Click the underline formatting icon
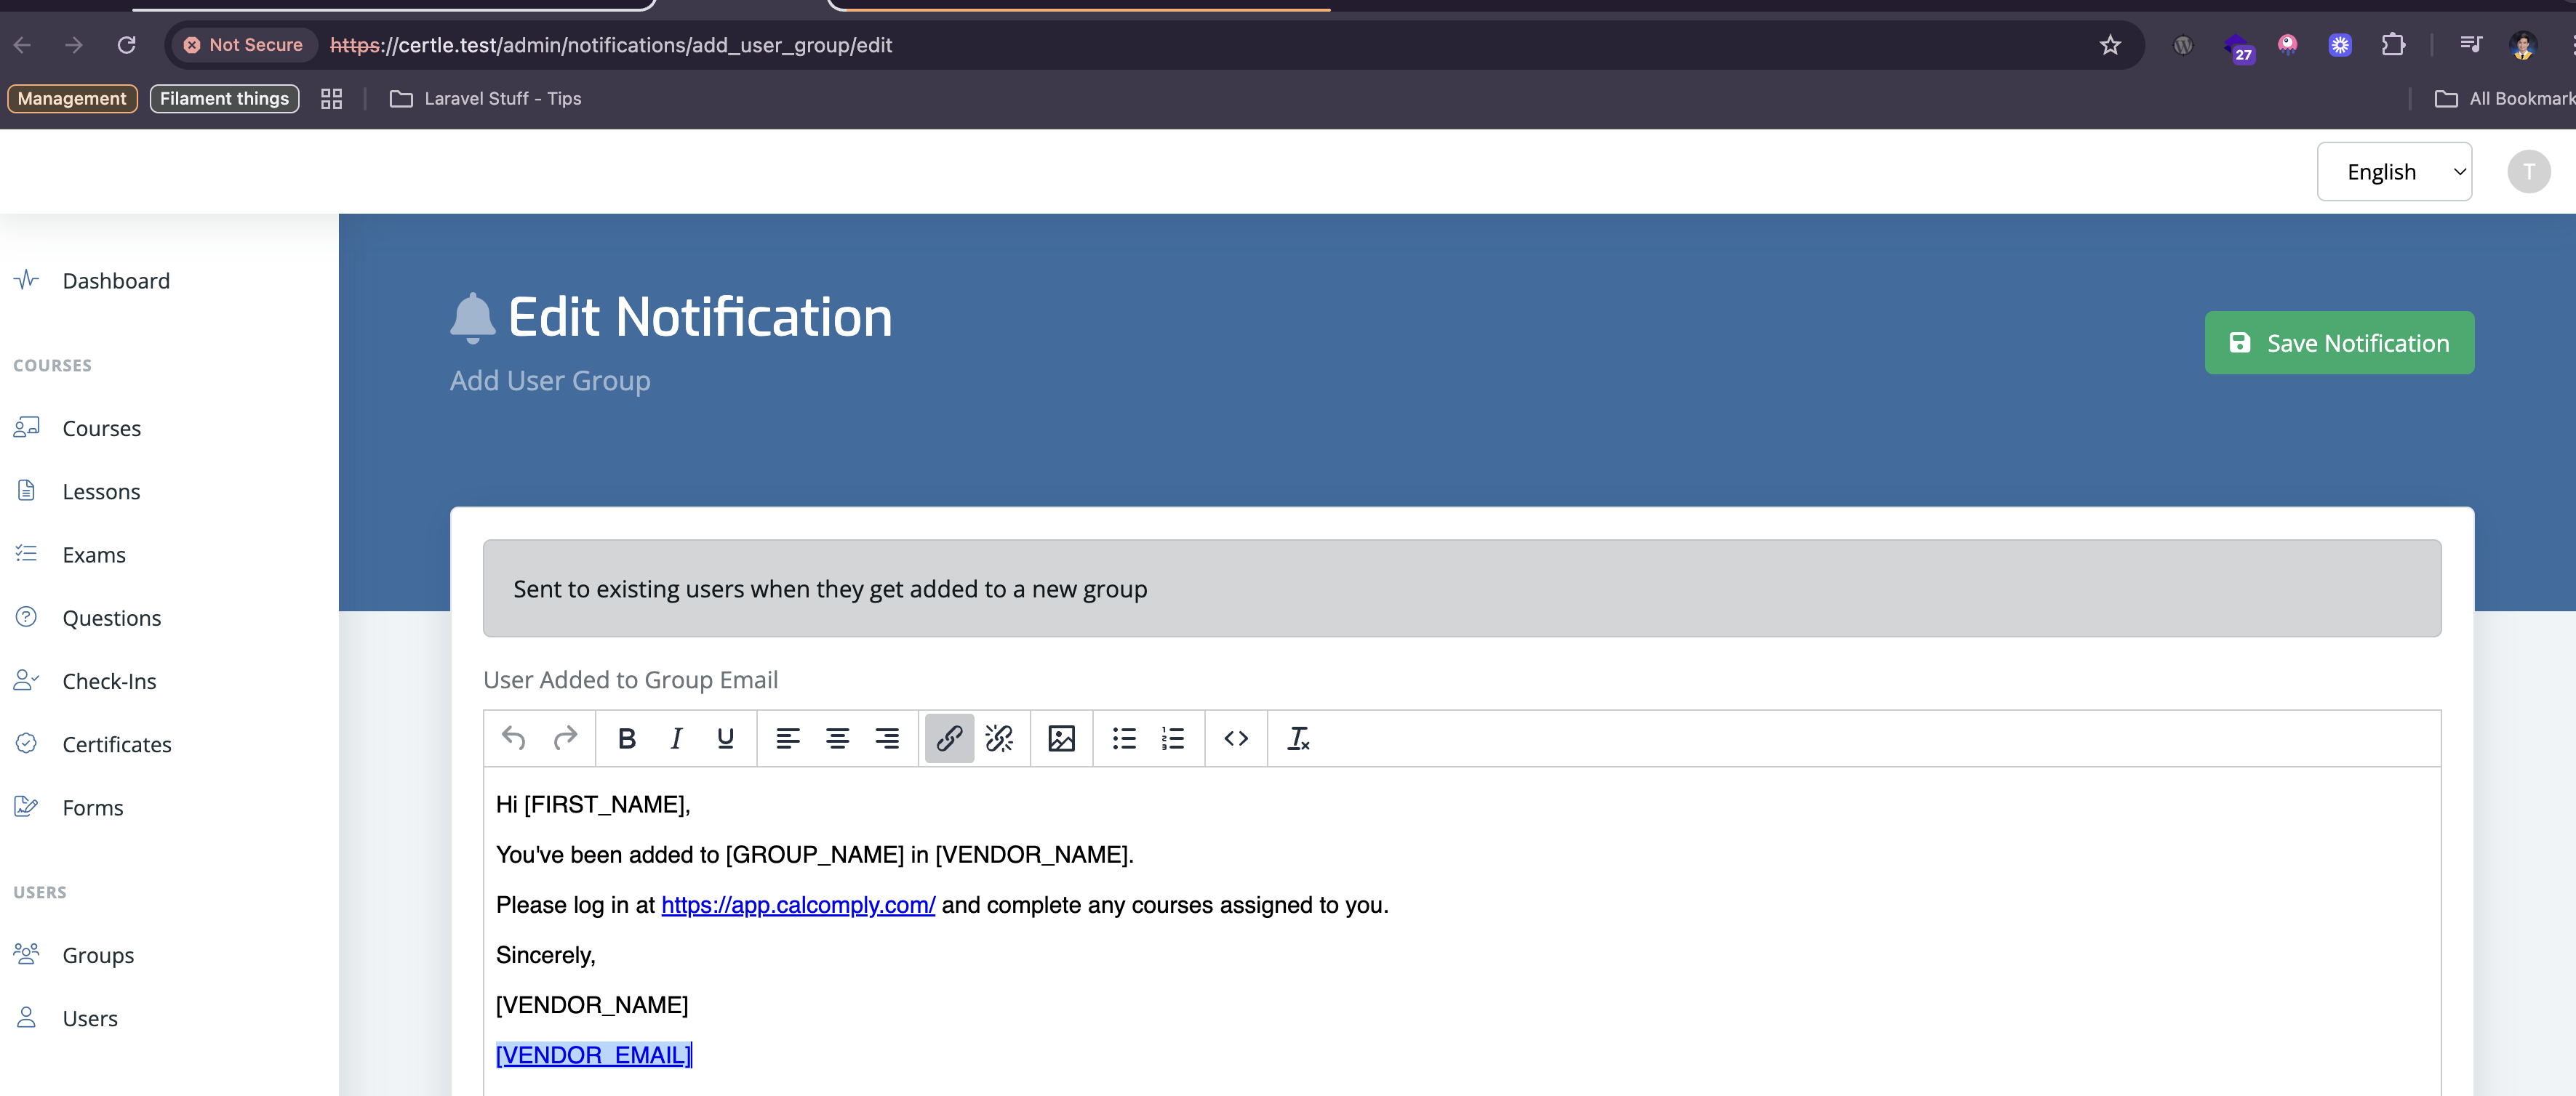The image size is (2576, 1096). 726,738
